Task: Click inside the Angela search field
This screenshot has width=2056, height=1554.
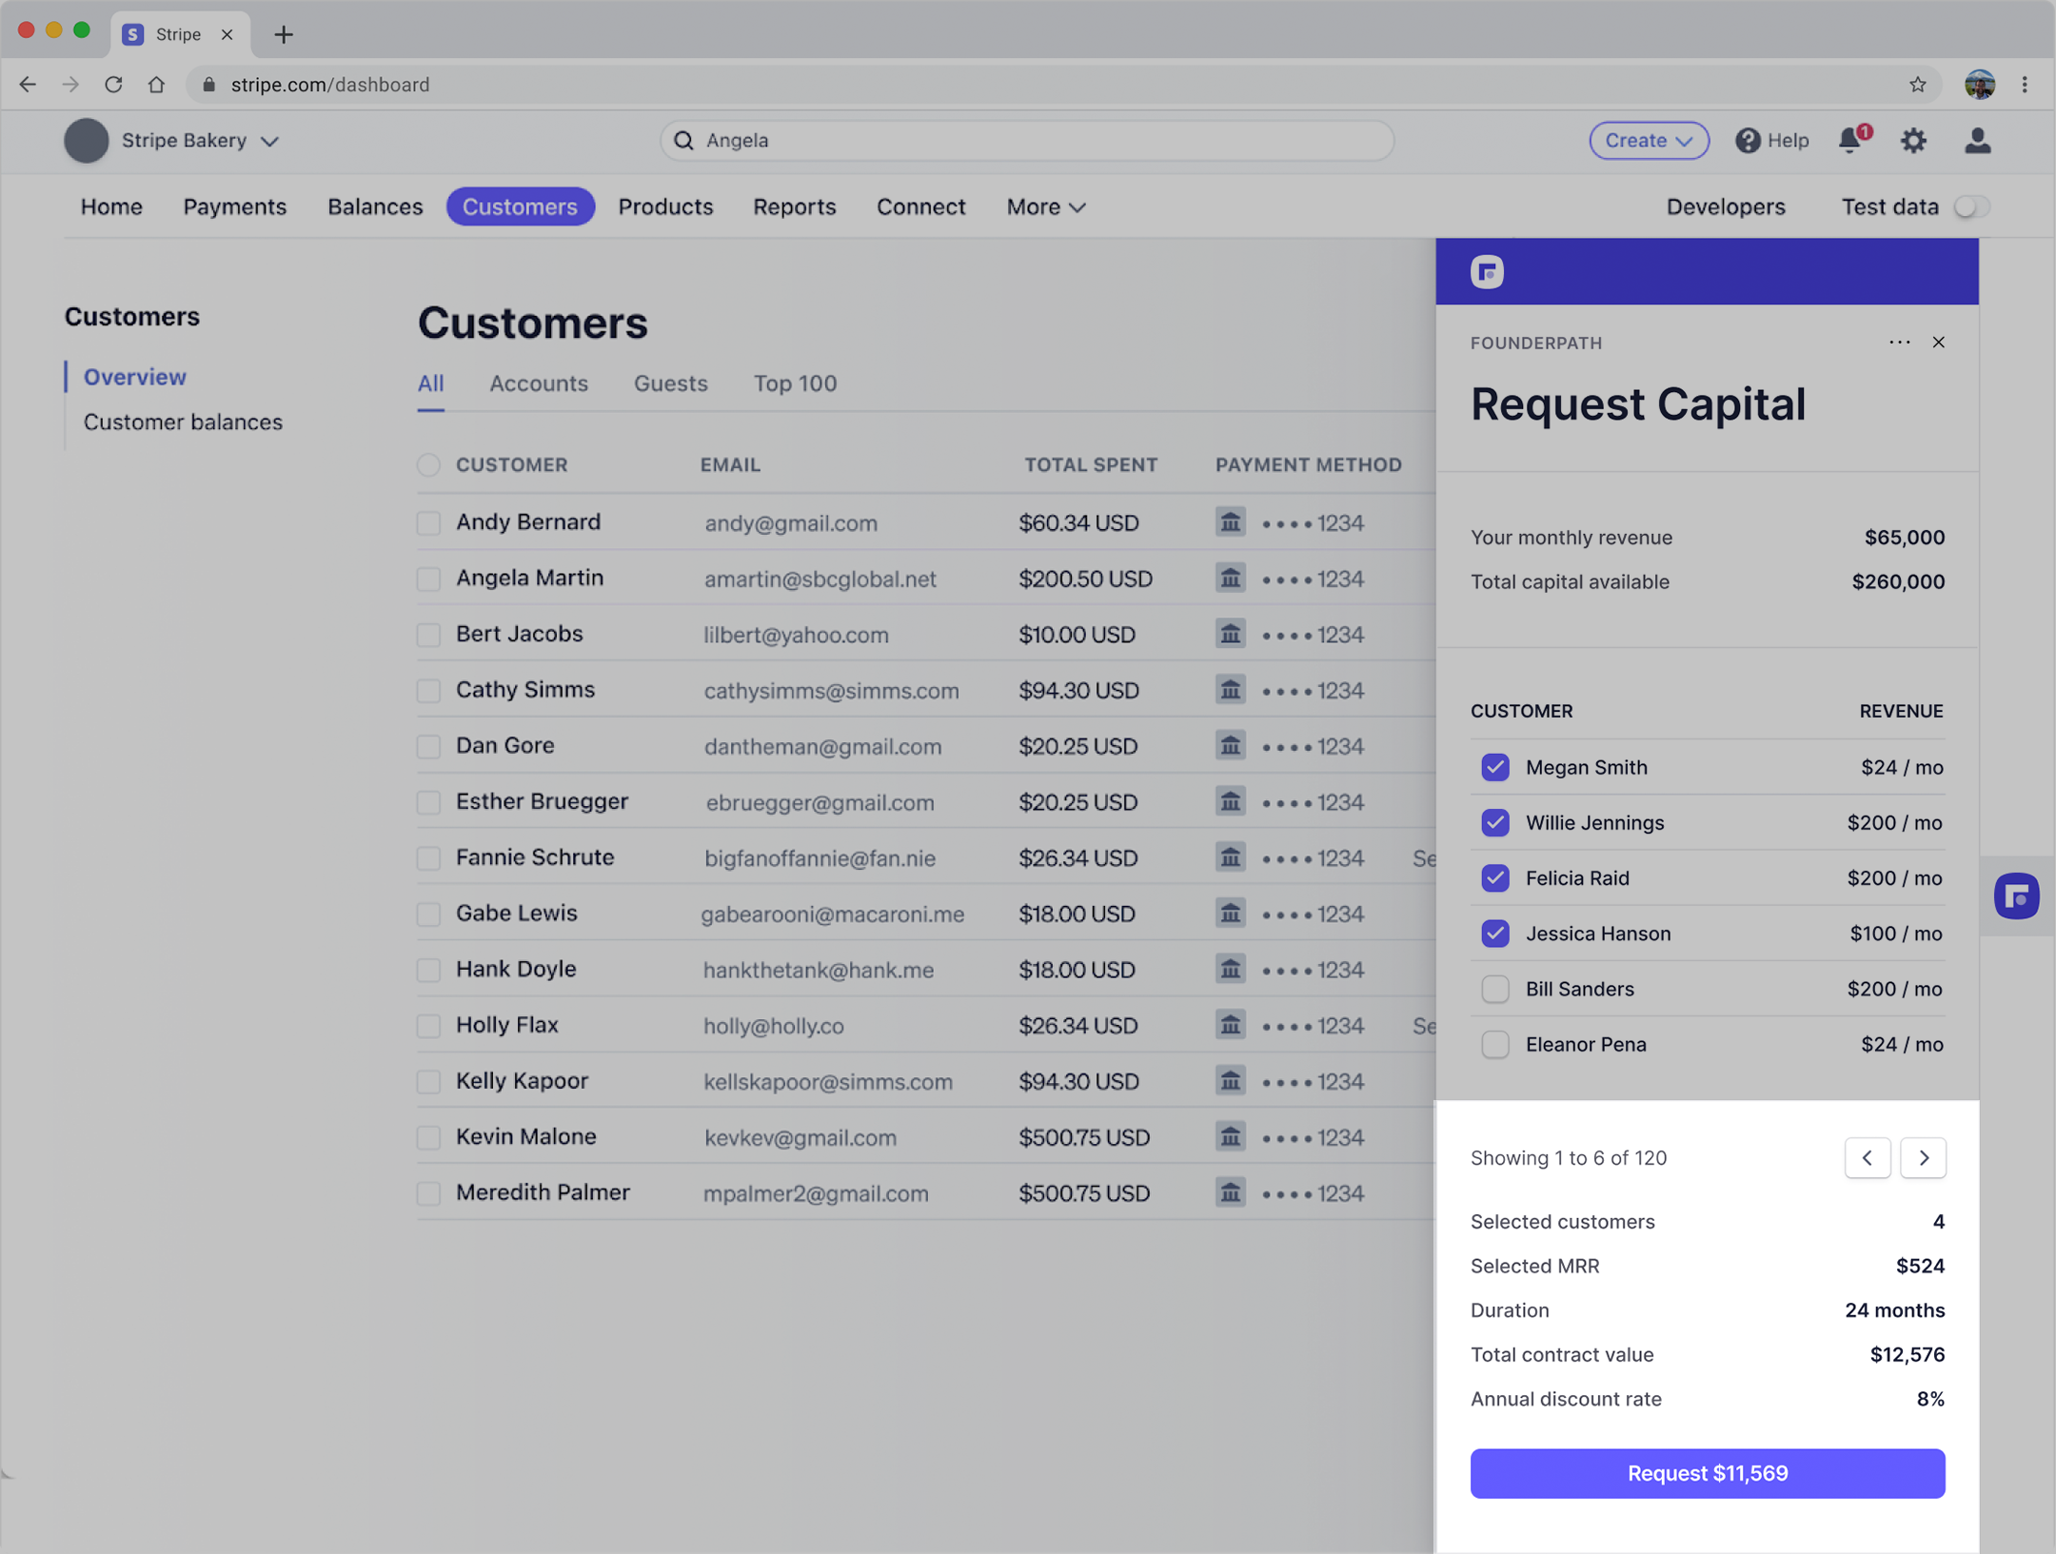Action: (x=1026, y=140)
